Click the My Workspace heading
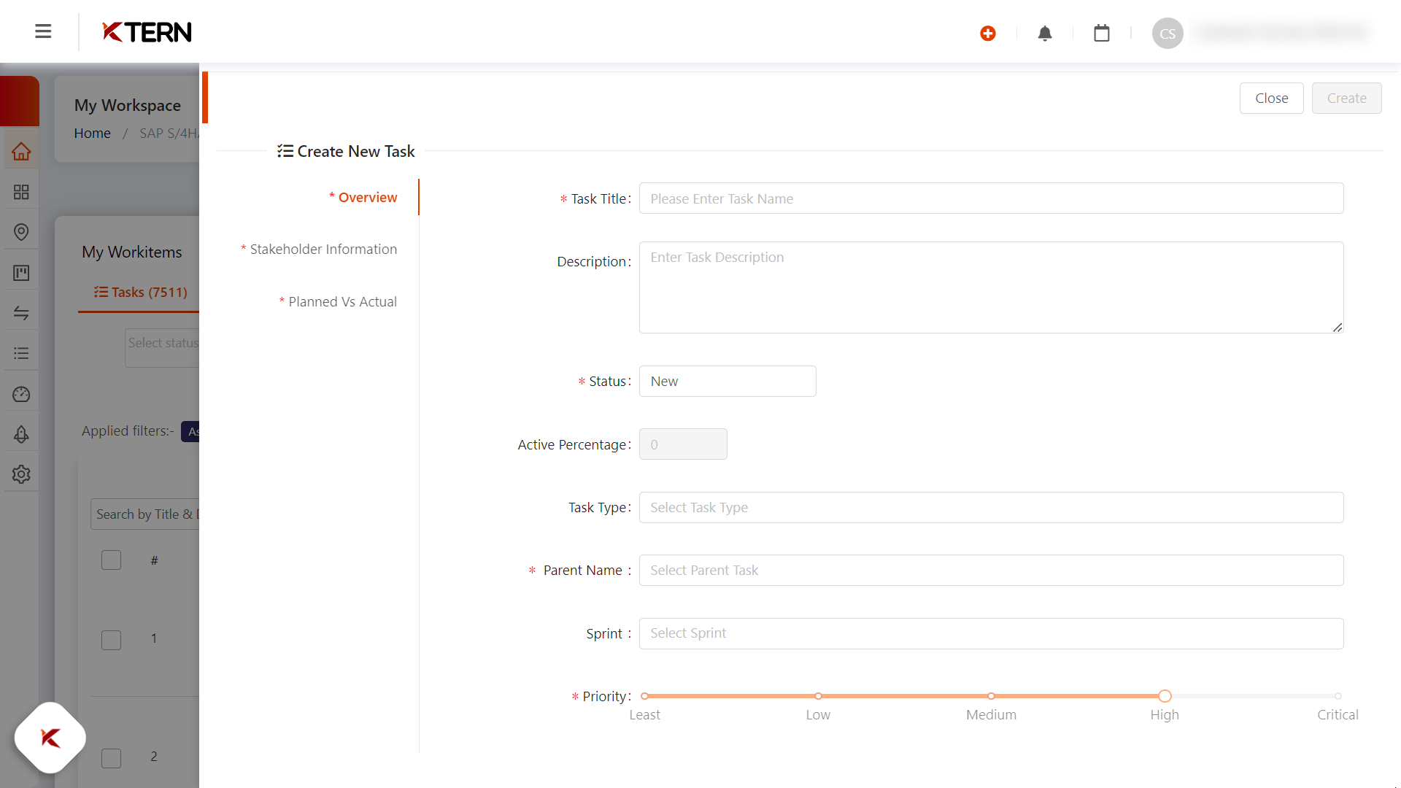Image resolution: width=1401 pixels, height=788 pixels. [127, 105]
